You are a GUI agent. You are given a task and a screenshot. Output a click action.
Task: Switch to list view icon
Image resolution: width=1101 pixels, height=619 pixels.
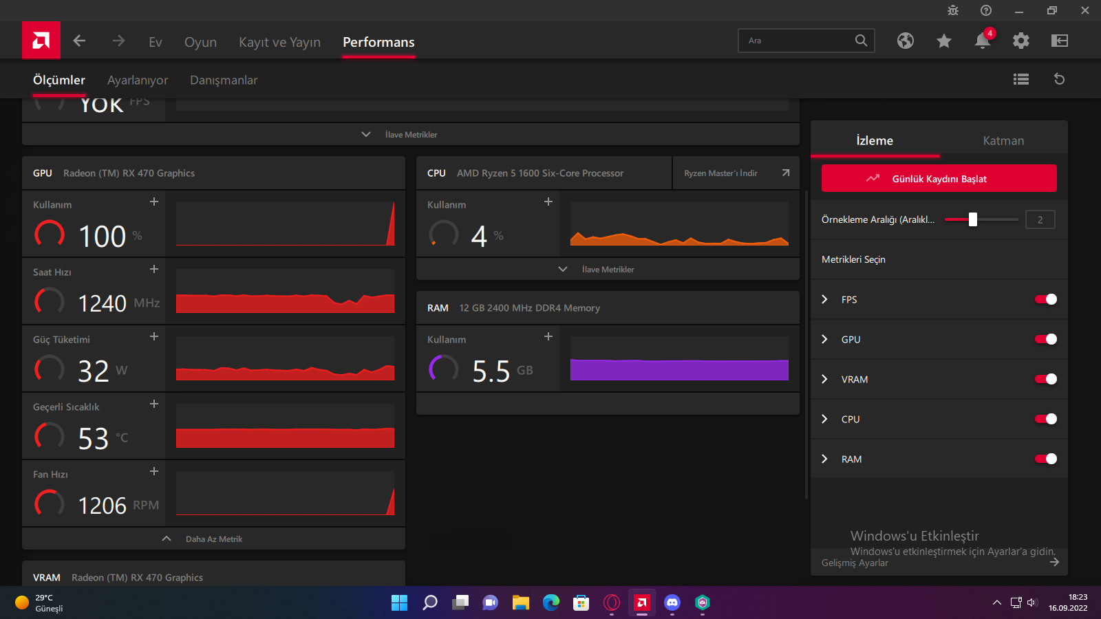pyautogui.click(x=1021, y=79)
